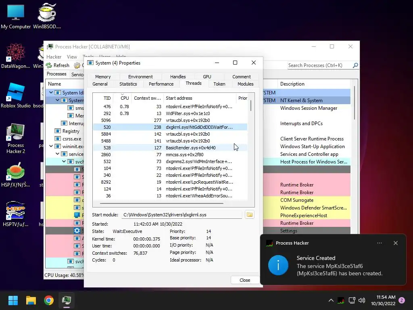Sort threads by the CPU column
The height and width of the screenshot is (310, 413).
tap(123, 98)
